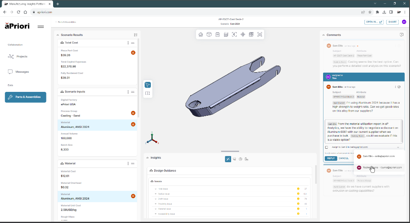Collapse the Design Guidance section
This screenshot has height=223, width=410.
pos(150,171)
